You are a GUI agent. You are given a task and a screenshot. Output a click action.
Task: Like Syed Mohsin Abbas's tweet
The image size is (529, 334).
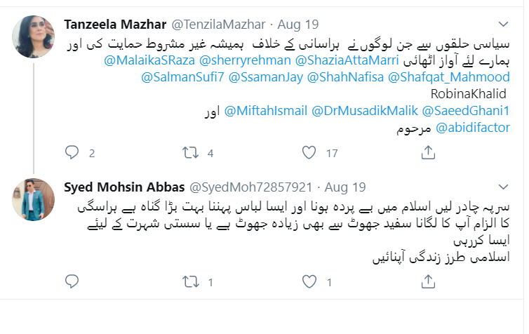(309, 281)
